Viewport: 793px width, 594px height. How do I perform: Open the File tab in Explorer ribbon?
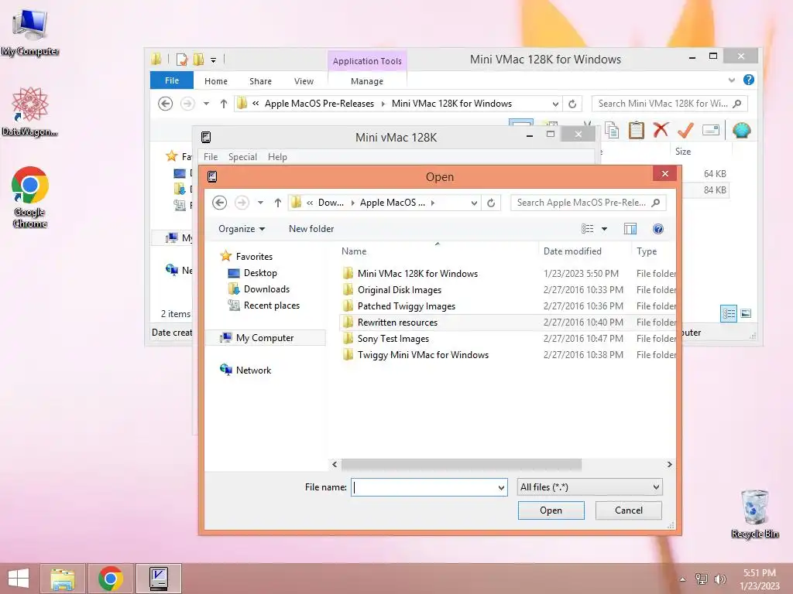172,80
